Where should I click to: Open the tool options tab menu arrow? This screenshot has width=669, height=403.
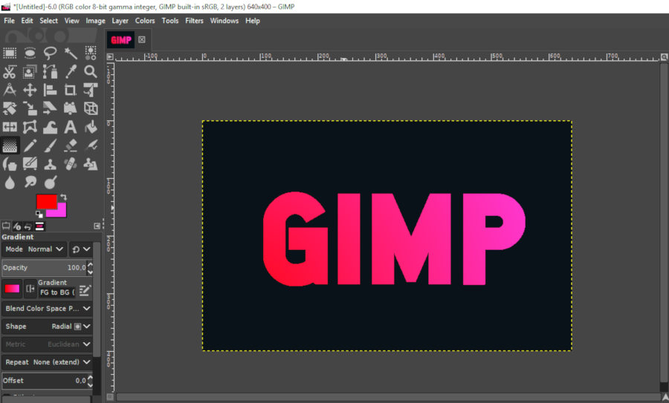click(97, 226)
